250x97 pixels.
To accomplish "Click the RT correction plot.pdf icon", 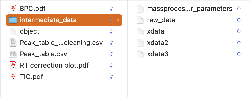I will coord(13,65).
